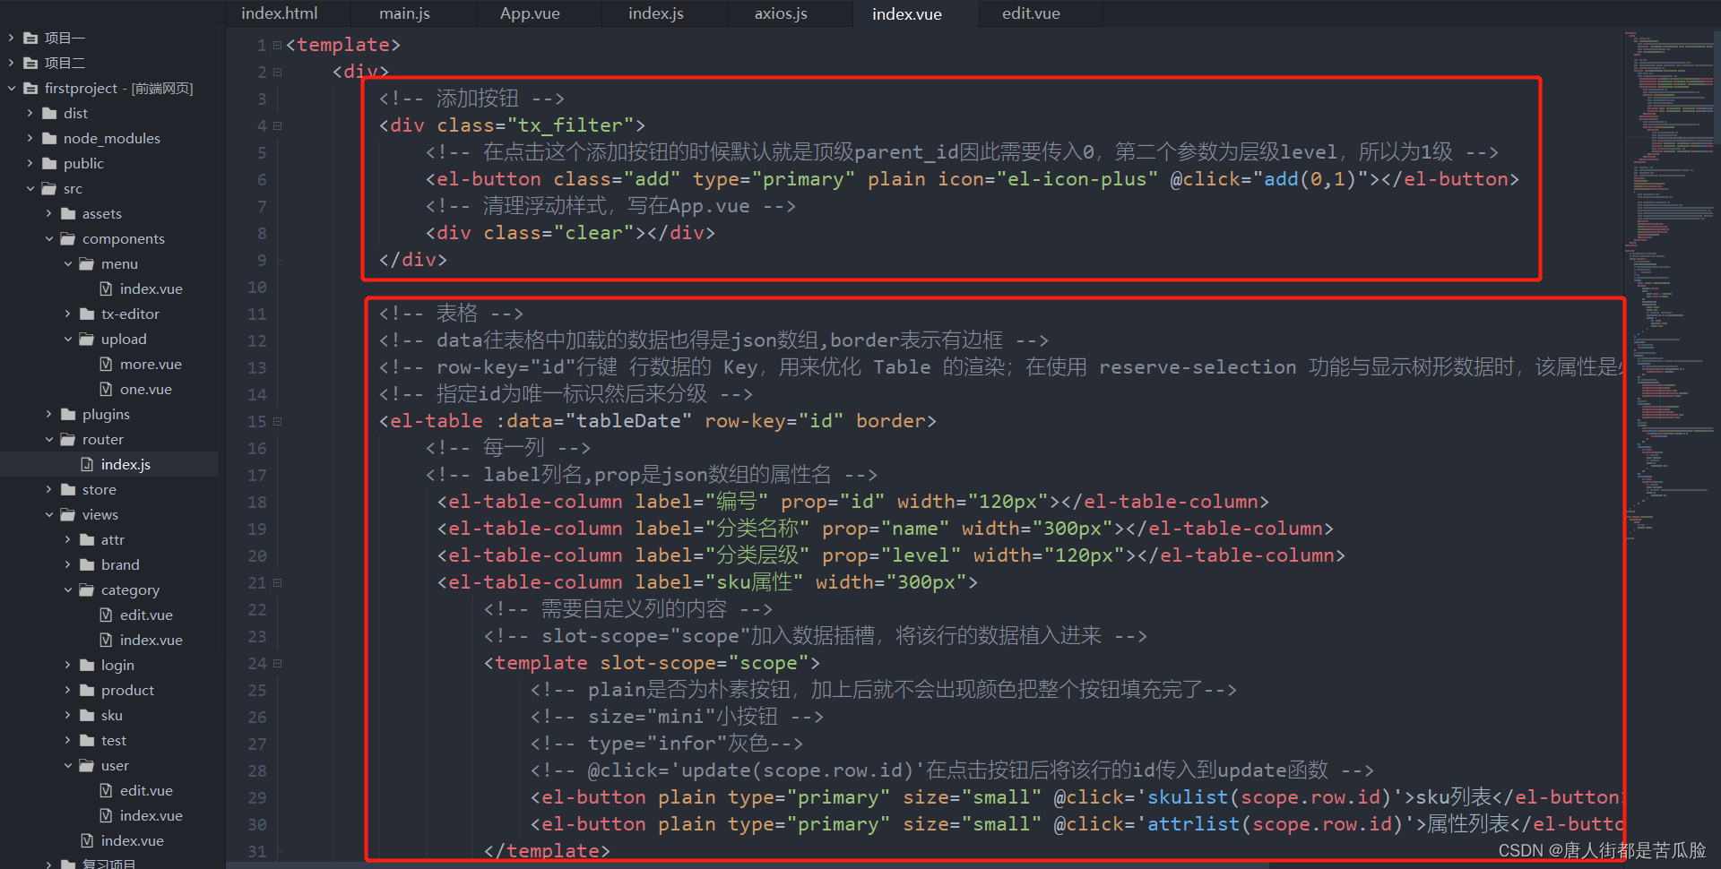Expand the dist folder chevron

point(30,113)
